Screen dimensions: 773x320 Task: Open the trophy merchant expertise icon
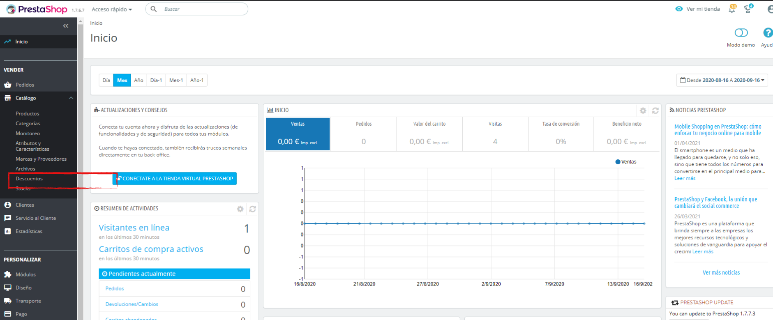748,9
